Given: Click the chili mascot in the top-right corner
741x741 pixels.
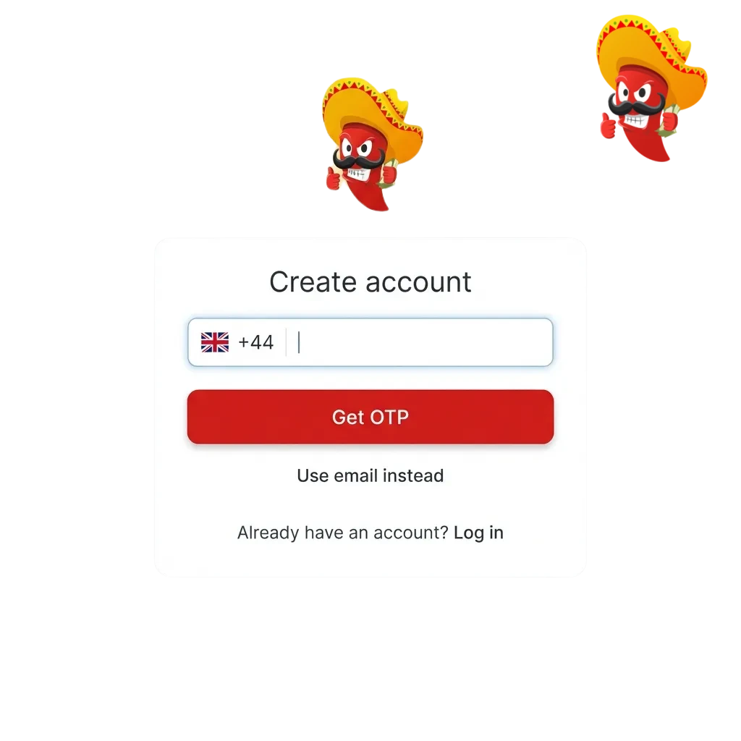Looking at the screenshot, I should pyautogui.click(x=652, y=88).
